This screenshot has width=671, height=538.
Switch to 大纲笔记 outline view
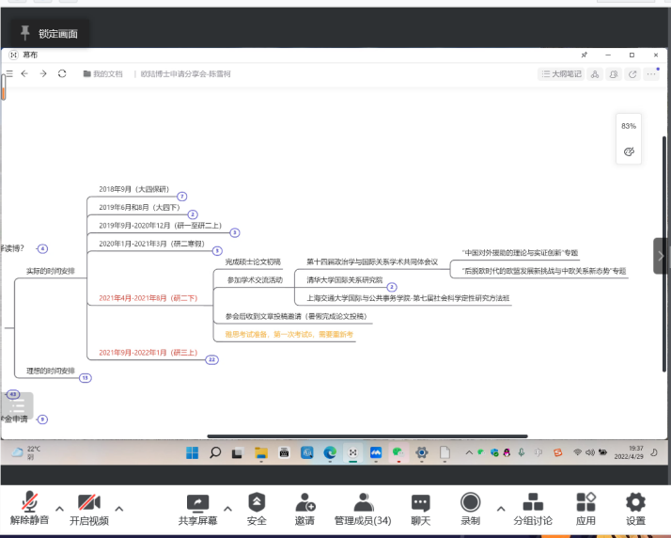561,73
